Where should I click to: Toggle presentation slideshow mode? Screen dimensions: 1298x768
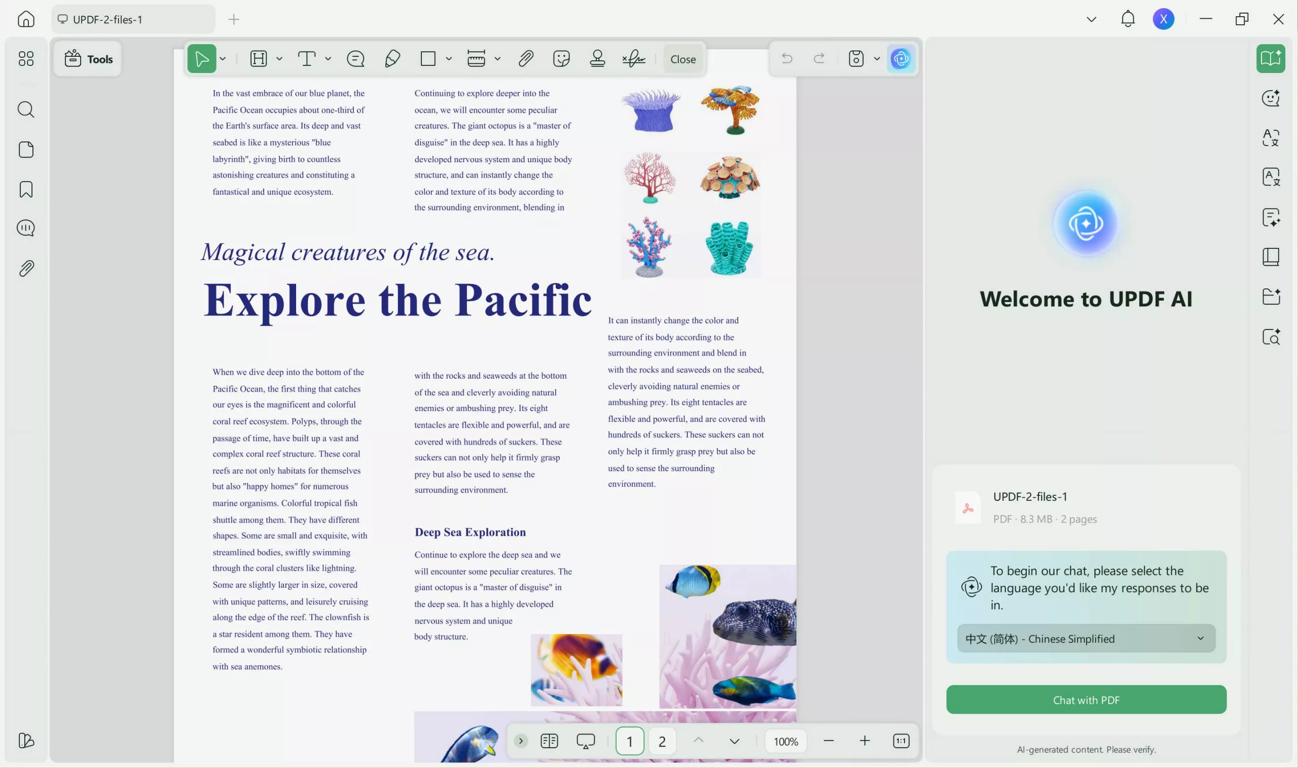point(585,740)
